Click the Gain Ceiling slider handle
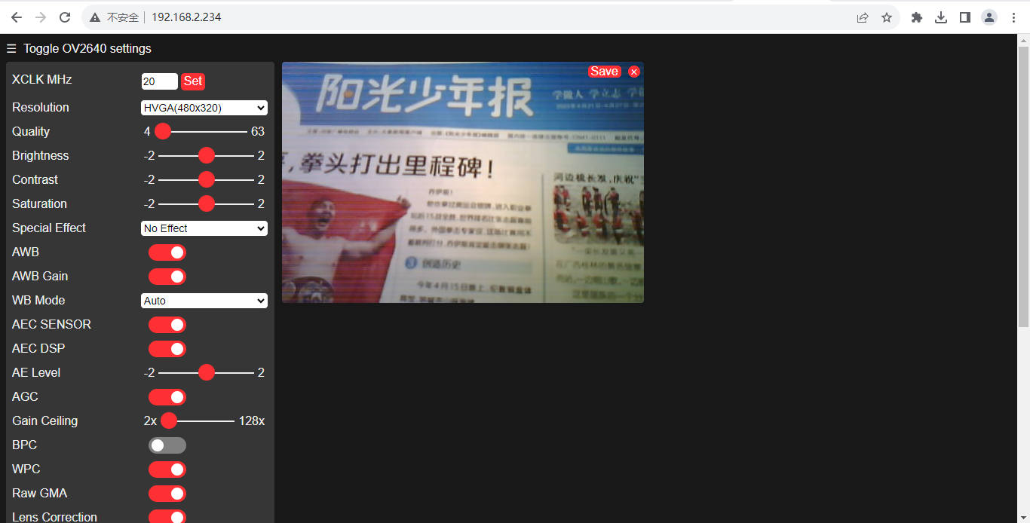 pyautogui.click(x=169, y=421)
